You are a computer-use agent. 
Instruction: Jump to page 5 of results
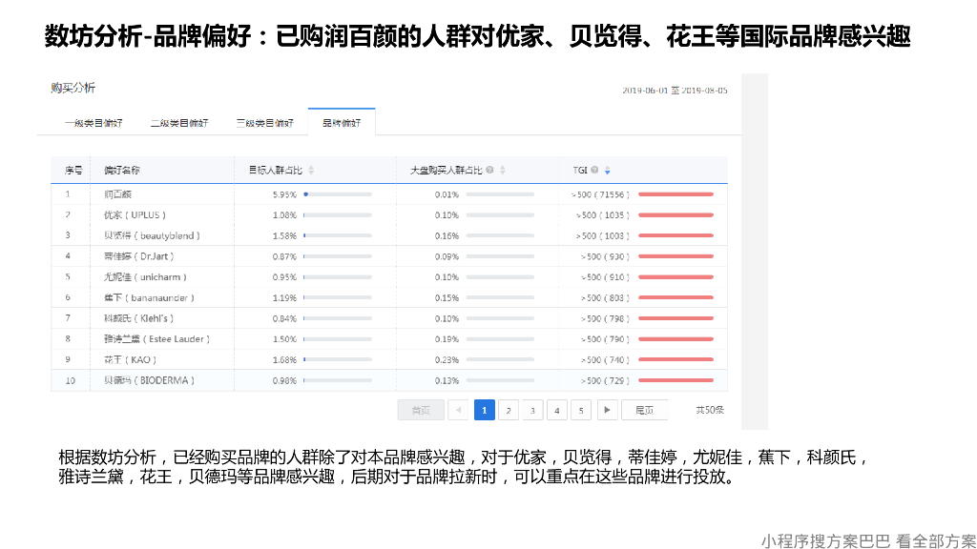[x=580, y=410]
